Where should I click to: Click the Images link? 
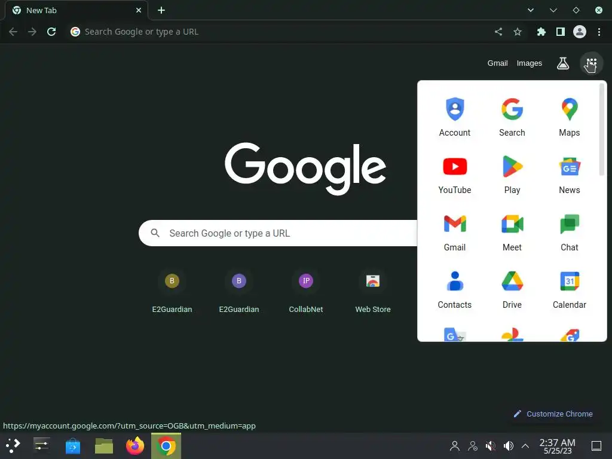(x=530, y=63)
